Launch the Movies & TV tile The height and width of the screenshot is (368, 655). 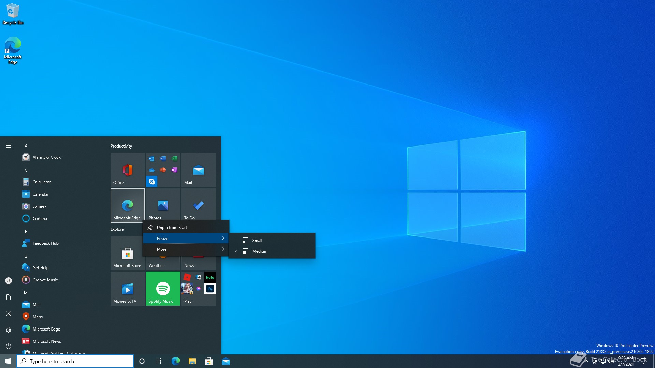coord(128,289)
